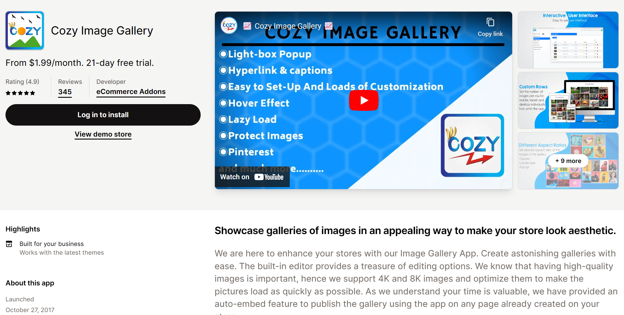This screenshot has height=315, width=624.
Task: Click the View demo store link
Action: pyautogui.click(x=103, y=134)
